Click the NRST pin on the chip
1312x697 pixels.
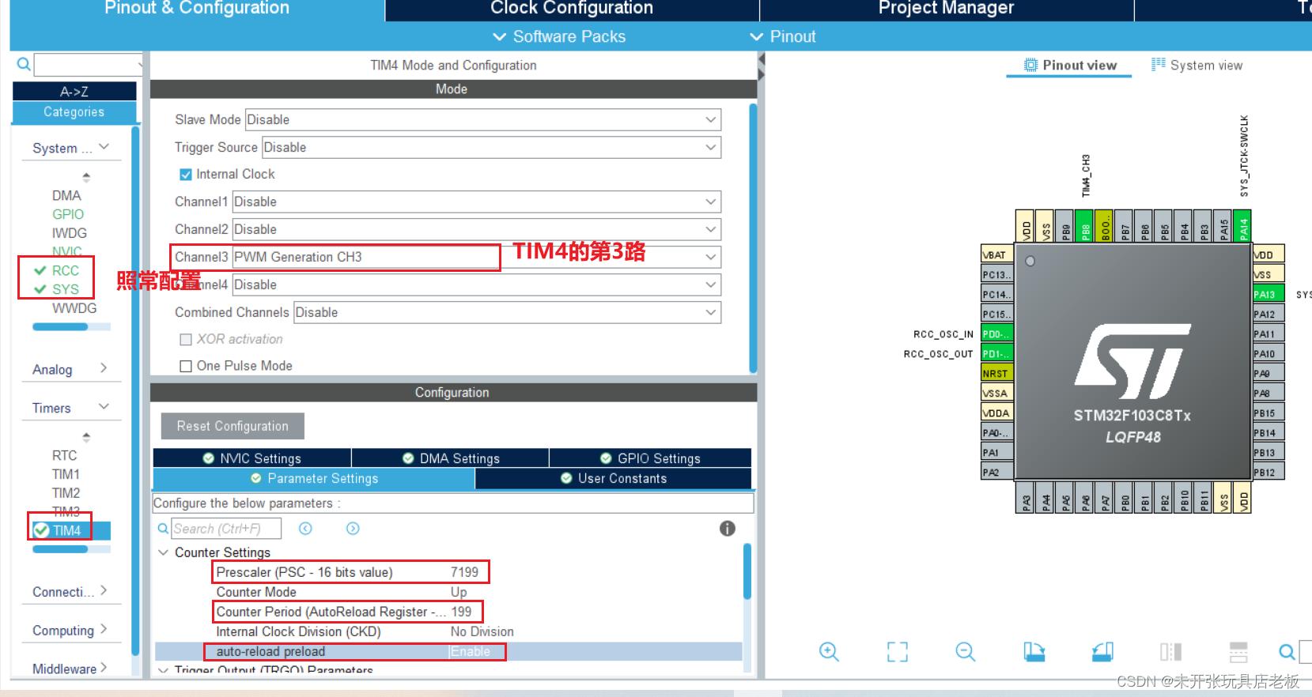pyautogui.click(x=996, y=373)
